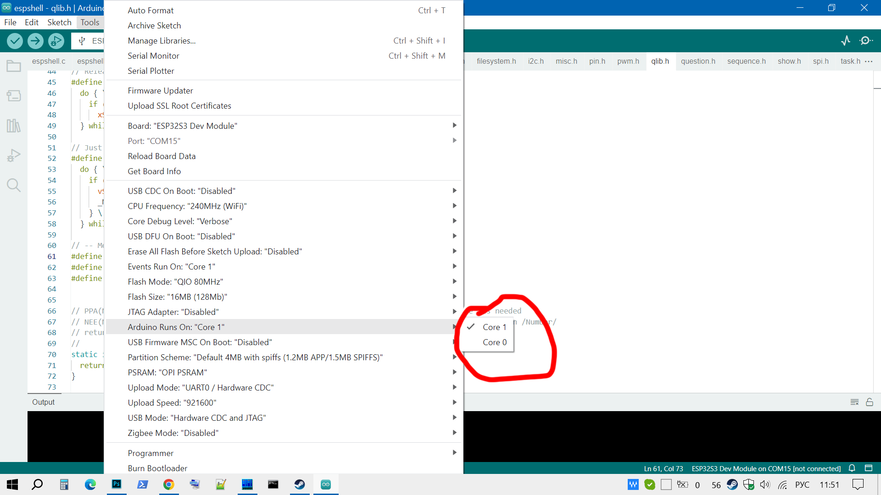Open the Sketch menu

[59, 22]
